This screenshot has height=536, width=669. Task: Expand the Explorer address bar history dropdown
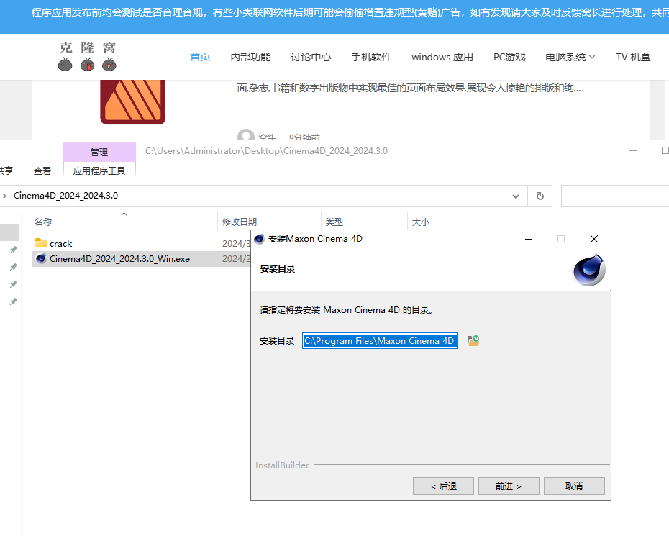click(516, 196)
